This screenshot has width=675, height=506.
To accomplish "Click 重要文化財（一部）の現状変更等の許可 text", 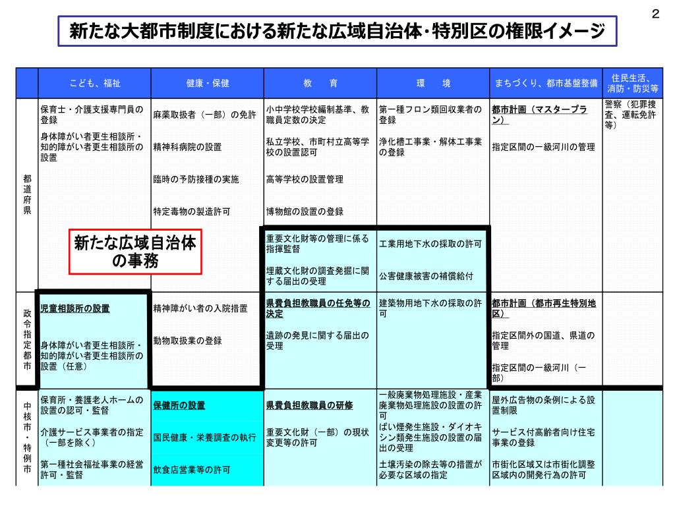I will [318, 437].
